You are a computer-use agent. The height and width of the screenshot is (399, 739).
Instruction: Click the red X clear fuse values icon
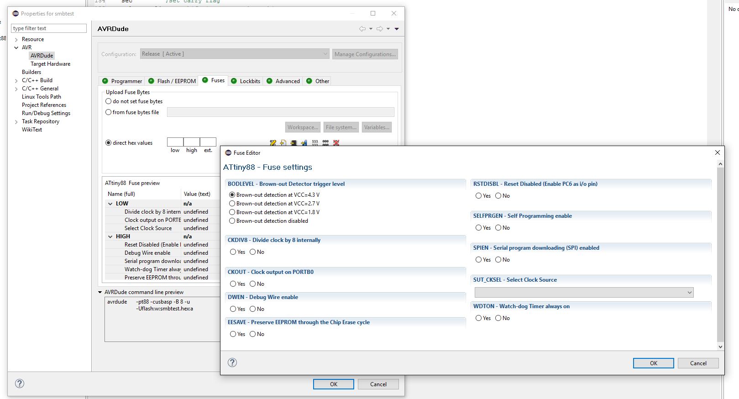click(x=336, y=143)
